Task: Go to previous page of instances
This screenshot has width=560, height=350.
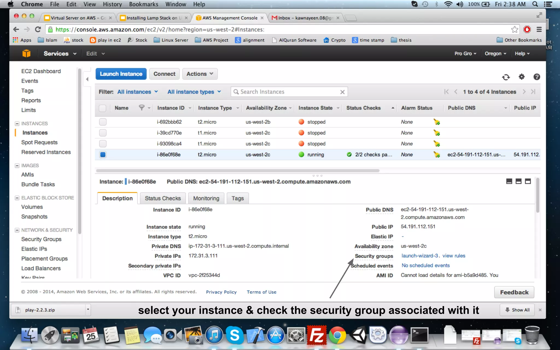Action: pyautogui.click(x=456, y=92)
